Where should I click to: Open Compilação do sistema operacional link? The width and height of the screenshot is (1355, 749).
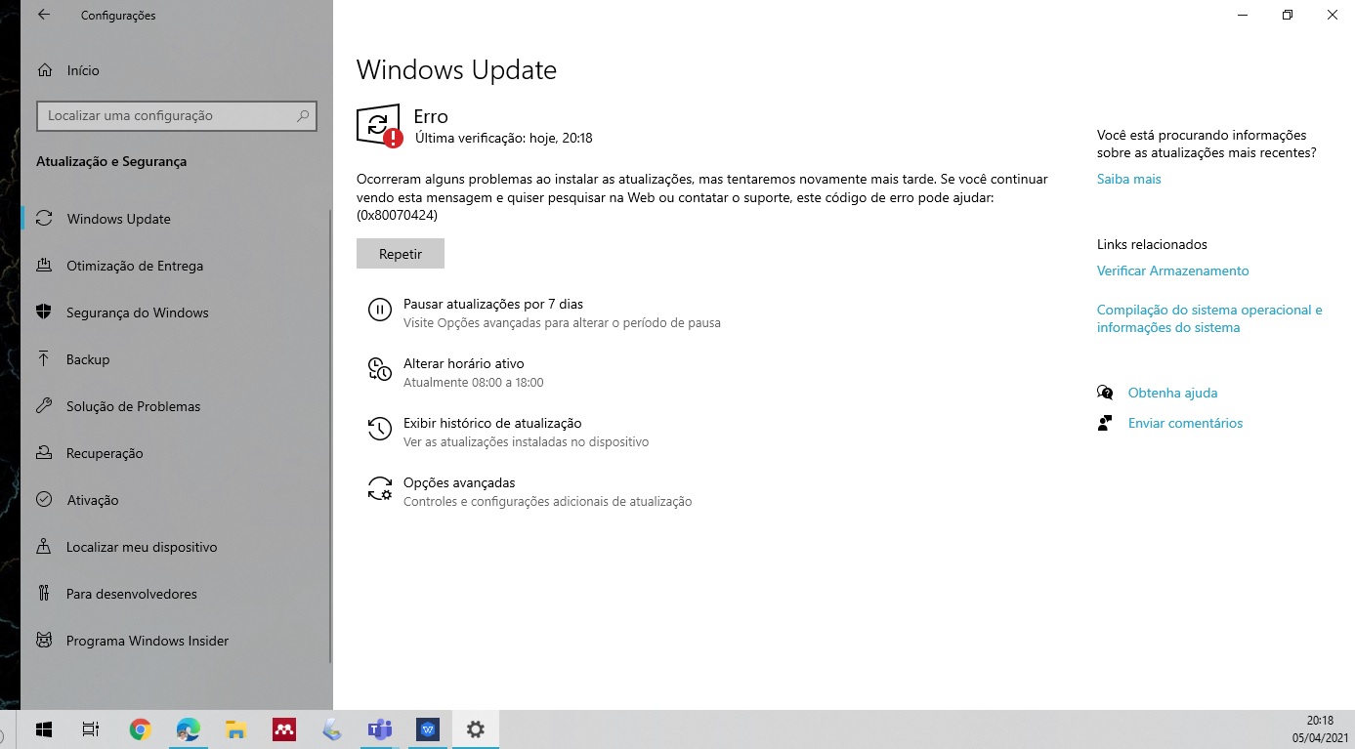tap(1209, 318)
